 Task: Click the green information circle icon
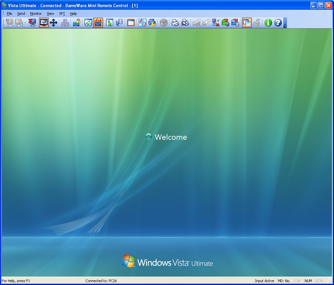click(x=268, y=23)
